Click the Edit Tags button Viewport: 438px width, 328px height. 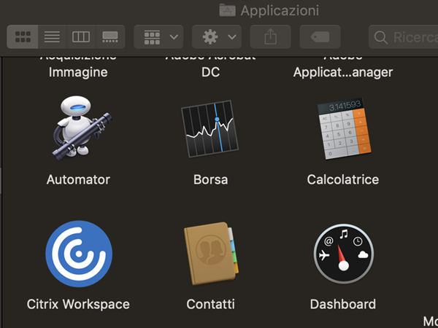point(320,37)
